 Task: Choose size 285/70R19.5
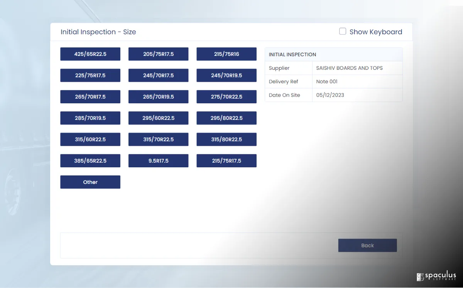coord(90,118)
